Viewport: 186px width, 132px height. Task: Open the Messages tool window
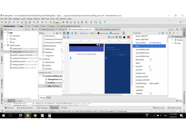(42, 108)
